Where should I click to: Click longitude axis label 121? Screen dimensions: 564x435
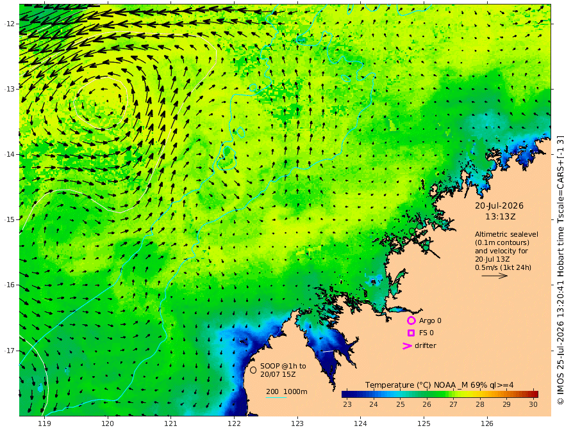pos(171,424)
